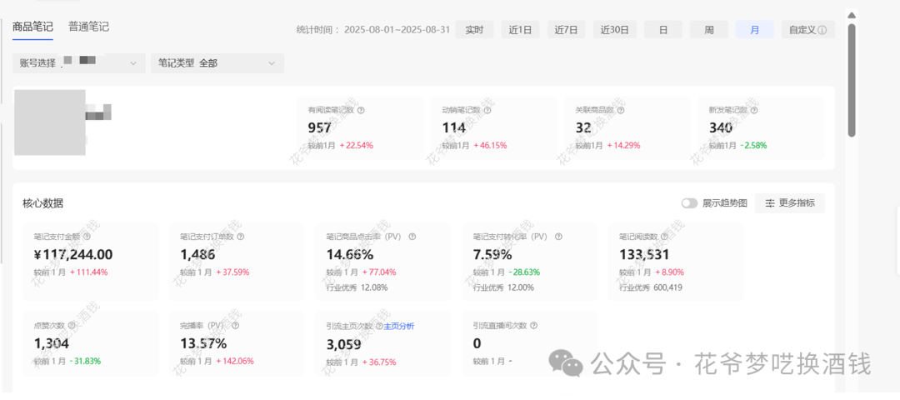Screen dimensions: 900x400
Task: Show tooltip icon for 引流直播间次数
Action: pyautogui.click(x=534, y=325)
